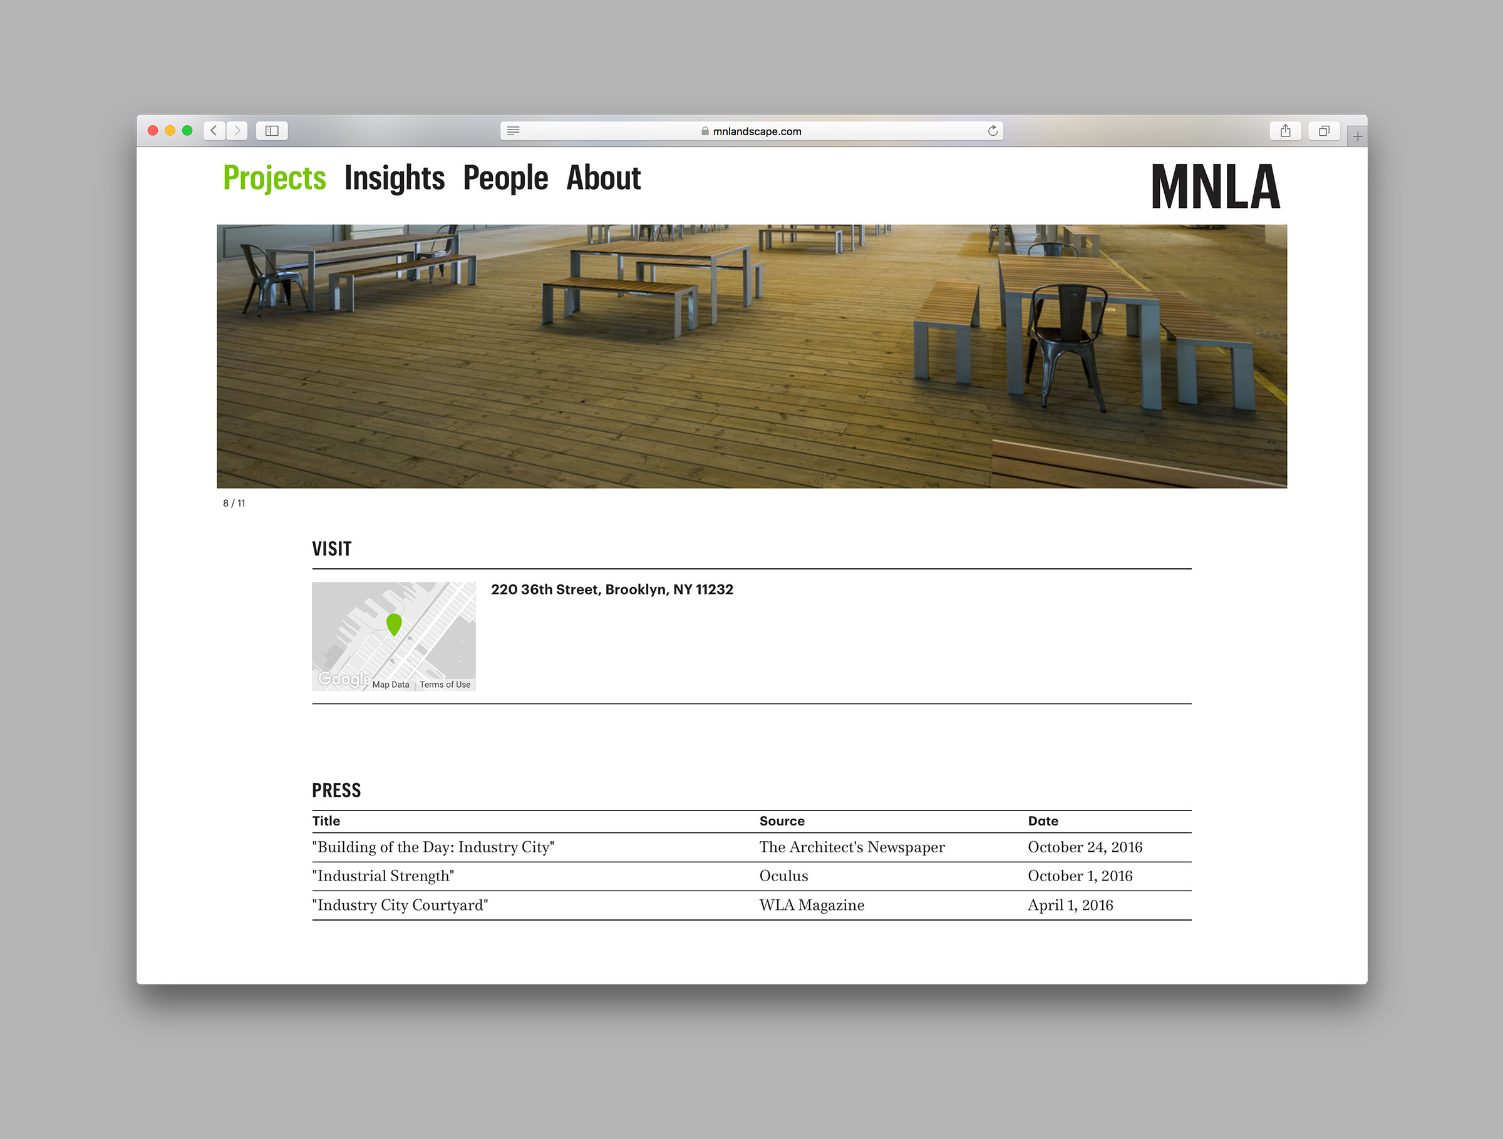The image size is (1503, 1139).
Task: Open a new tab with plus icon
Action: click(x=1357, y=136)
